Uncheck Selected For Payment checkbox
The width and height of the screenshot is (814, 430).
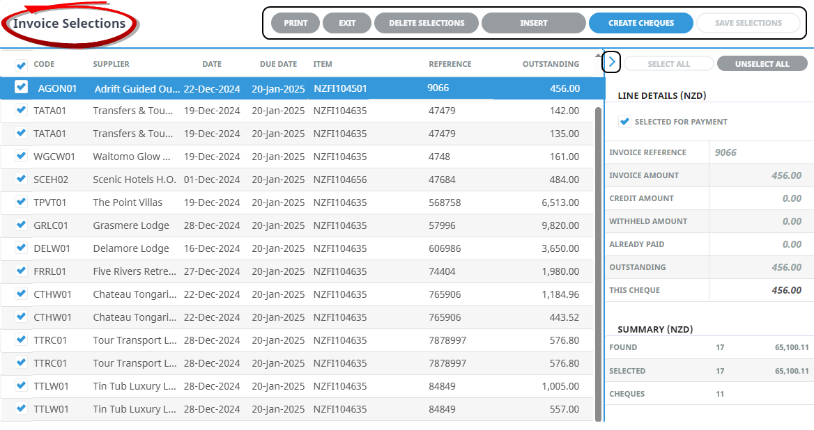pos(625,122)
